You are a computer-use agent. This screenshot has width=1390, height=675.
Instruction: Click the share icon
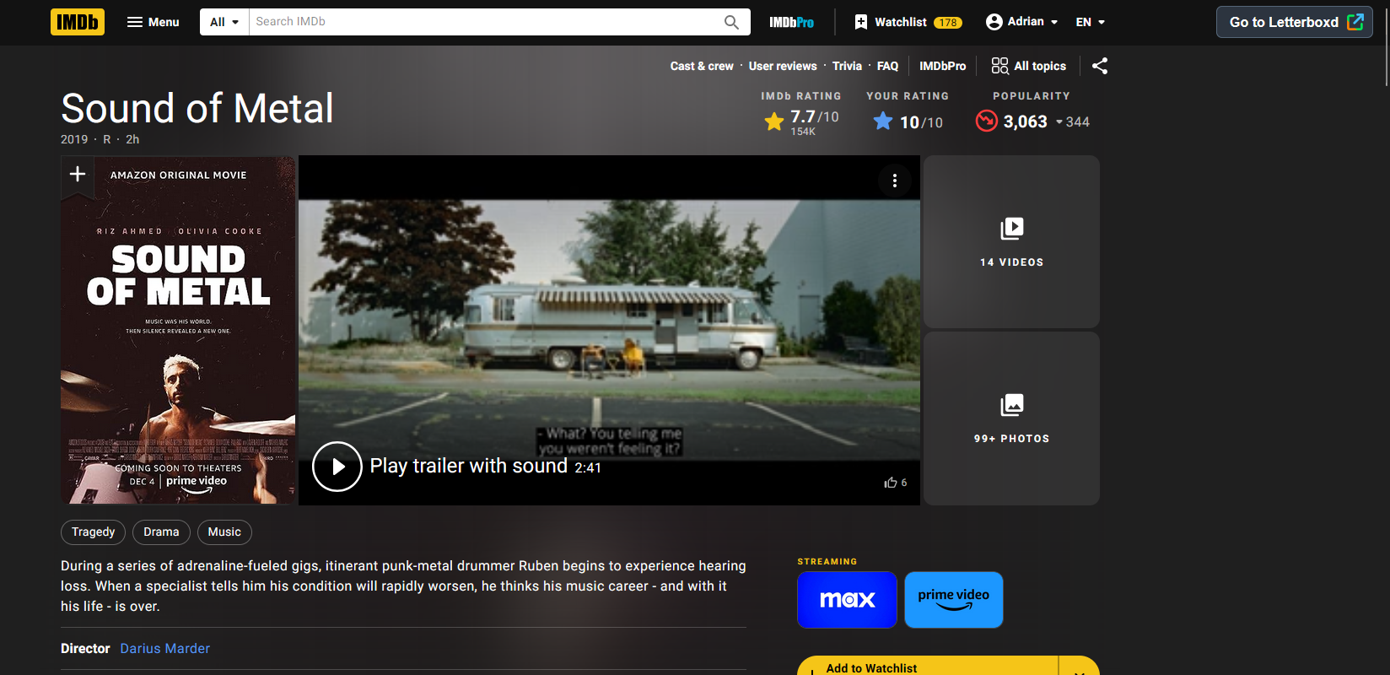point(1100,66)
